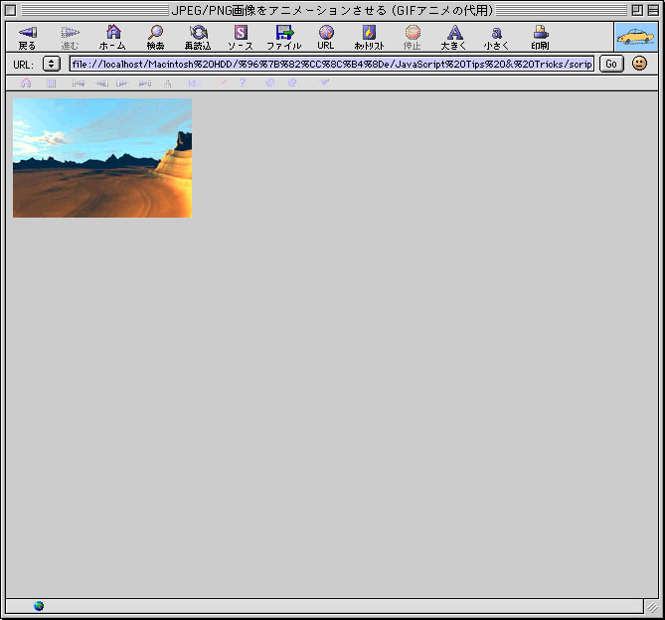This screenshot has width=665, height=620.
Task: Shrink text with the 小さく icon
Action: pos(497,38)
